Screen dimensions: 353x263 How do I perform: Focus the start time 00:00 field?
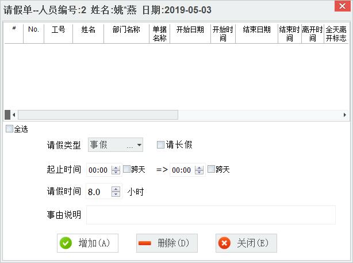[x=99, y=170]
